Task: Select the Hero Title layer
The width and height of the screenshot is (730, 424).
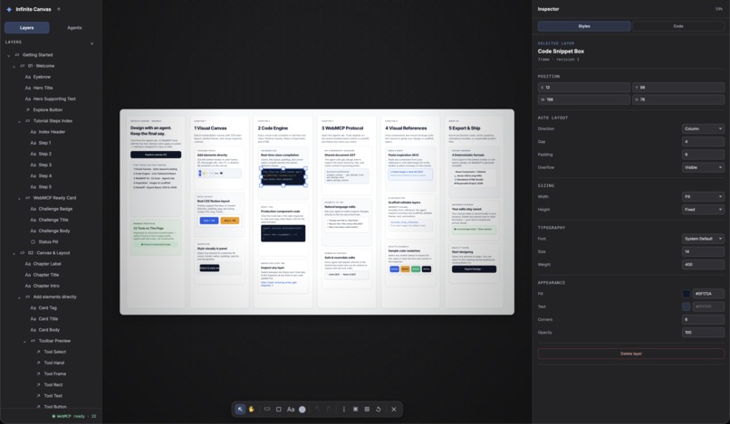Action: [43, 88]
